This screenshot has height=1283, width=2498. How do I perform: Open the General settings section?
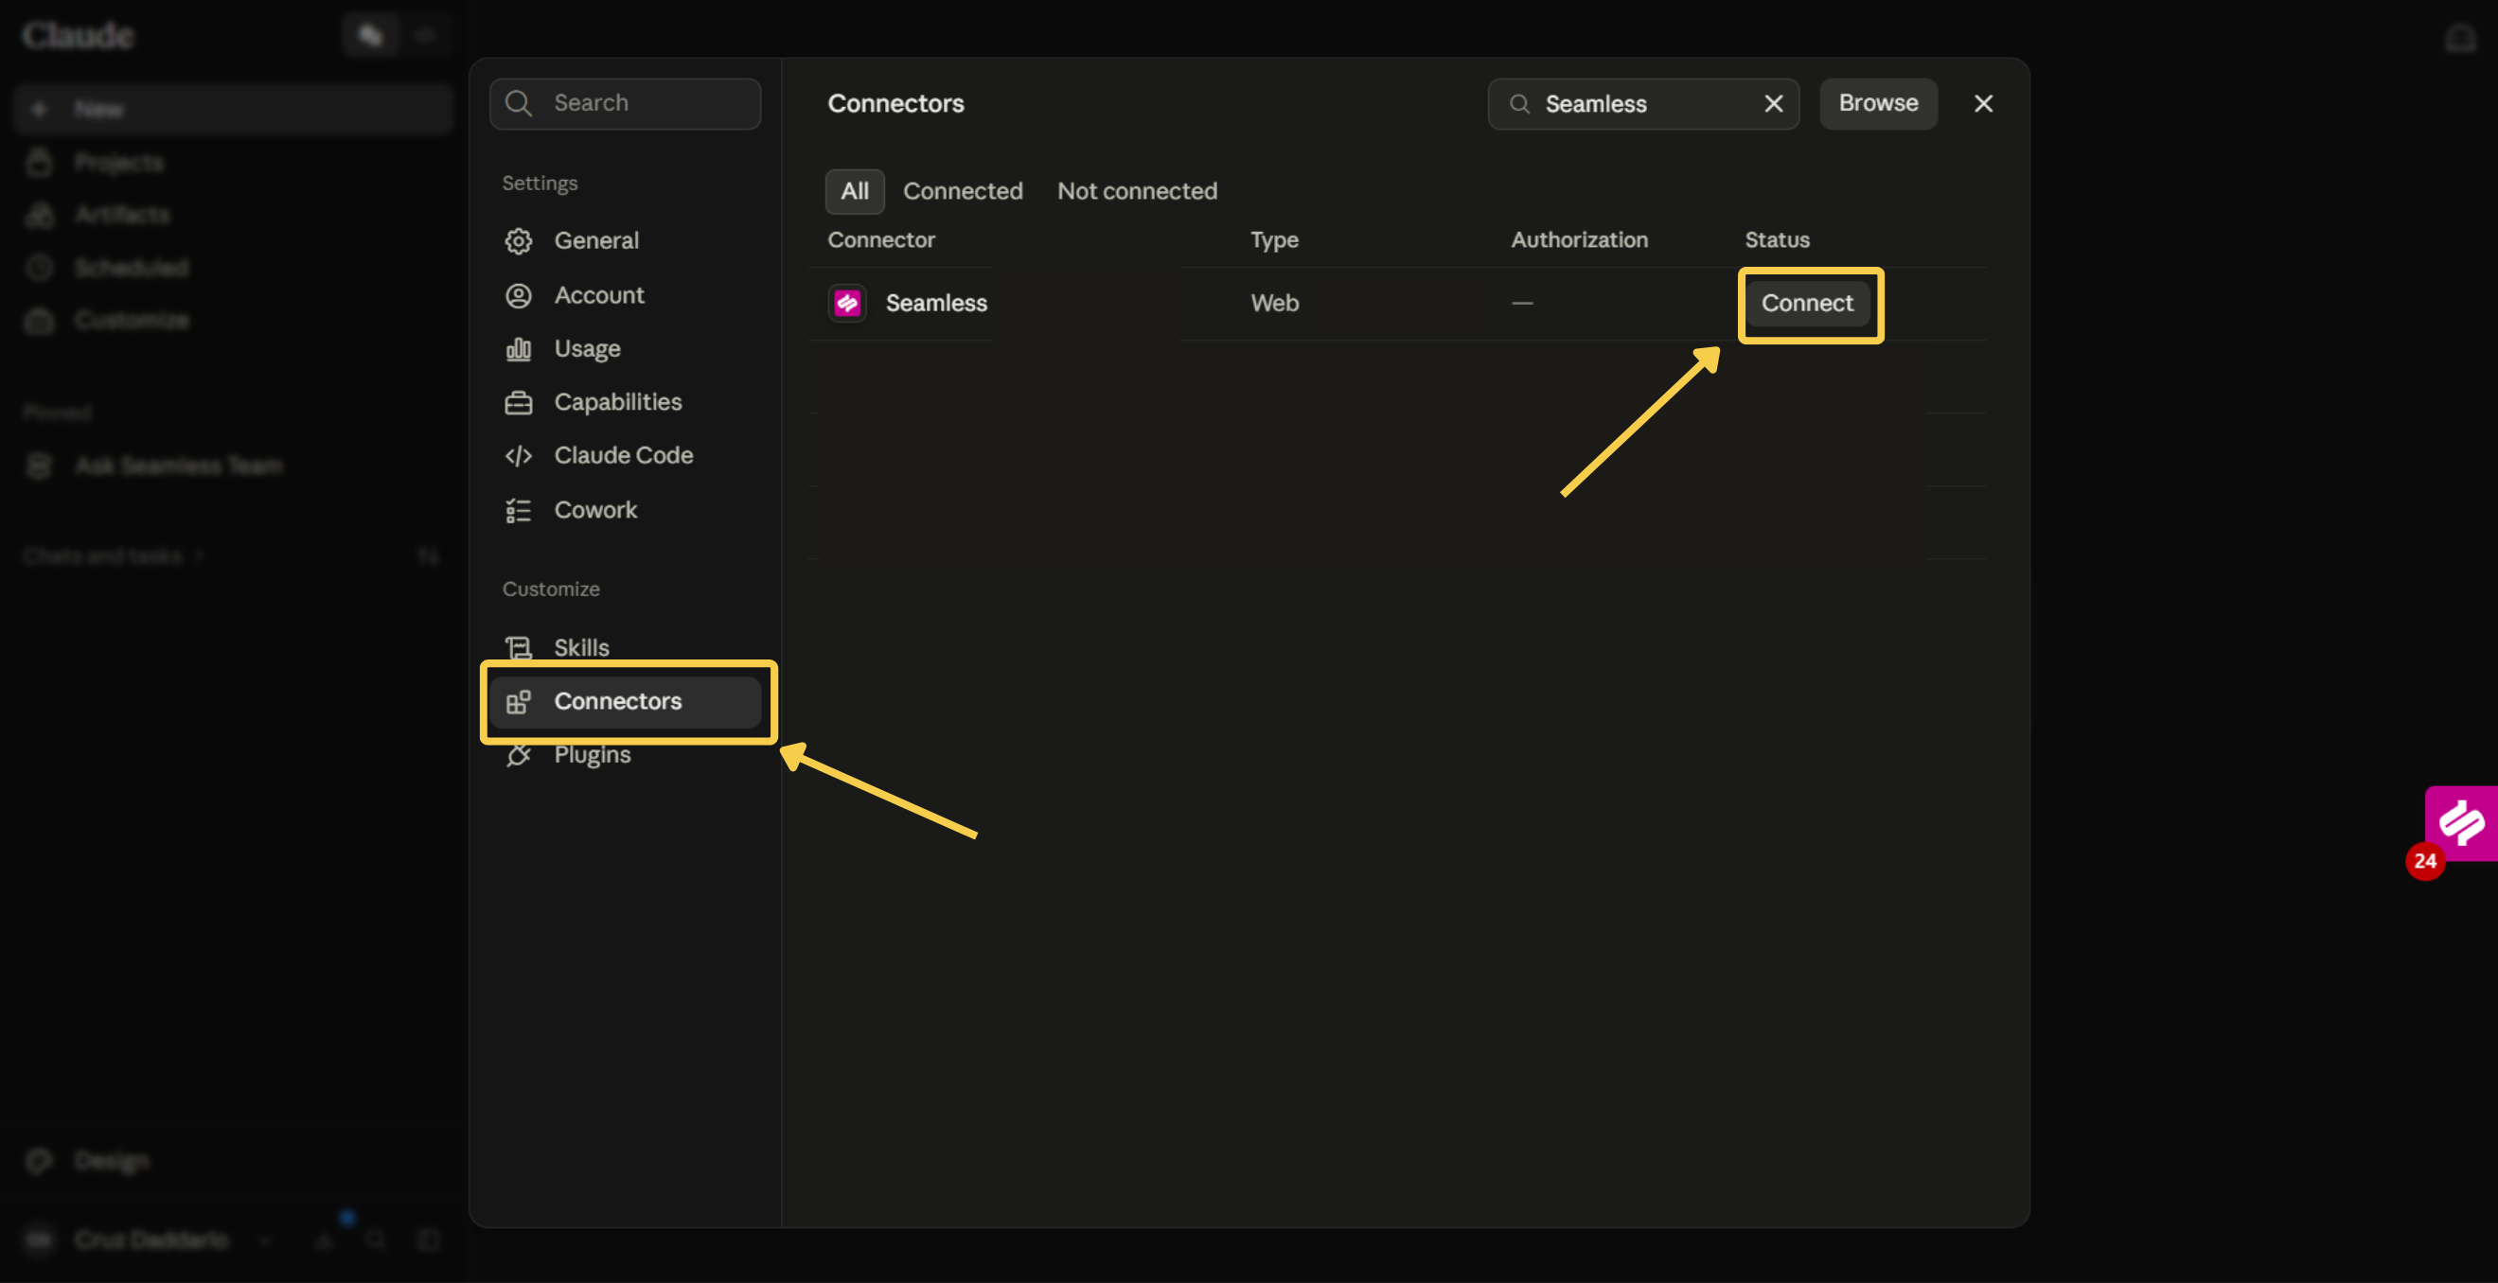[625, 240]
